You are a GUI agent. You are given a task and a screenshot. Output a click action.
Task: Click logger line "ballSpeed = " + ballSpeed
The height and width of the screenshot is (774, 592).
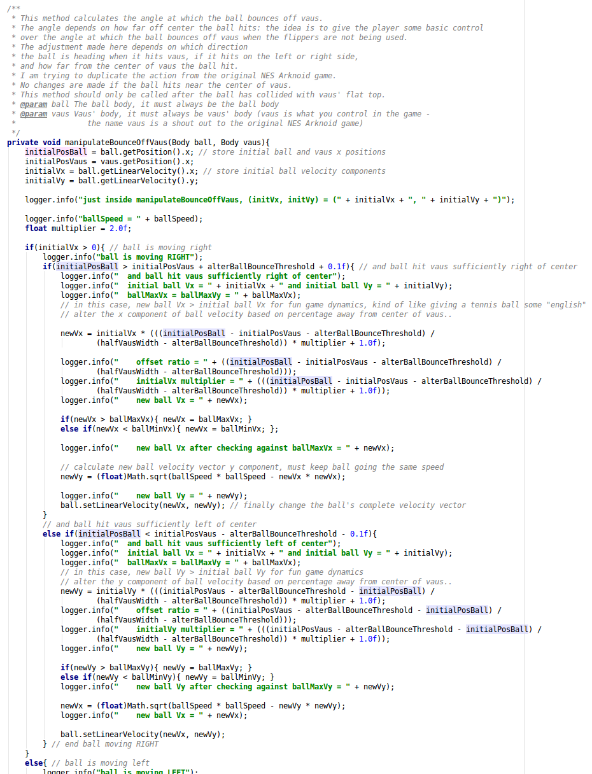[x=114, y=219]
